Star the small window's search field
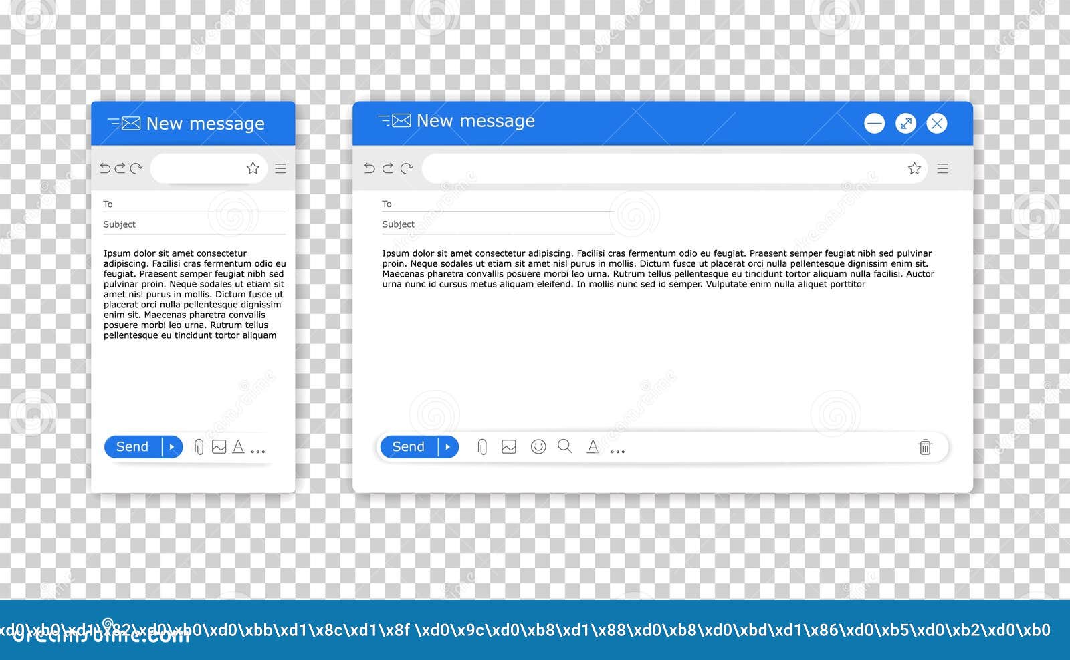 (x=253, y=168)
